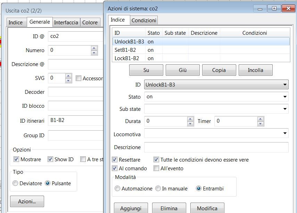Maximize the Azioni di sistema window

[x=274, y=8]
